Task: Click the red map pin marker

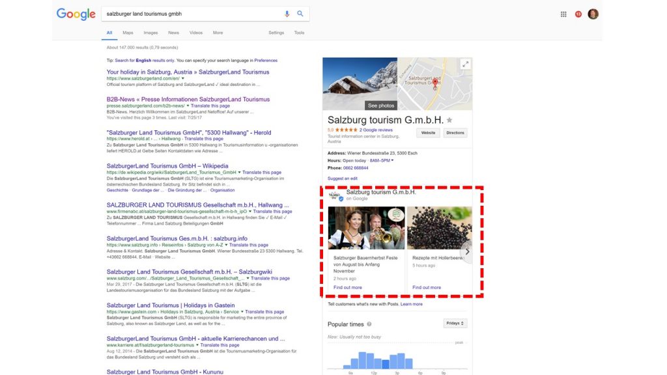Action: (434, 84)
